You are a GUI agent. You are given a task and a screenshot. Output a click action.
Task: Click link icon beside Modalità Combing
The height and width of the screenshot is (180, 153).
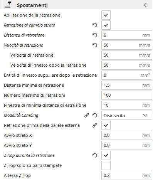[87, 115]
